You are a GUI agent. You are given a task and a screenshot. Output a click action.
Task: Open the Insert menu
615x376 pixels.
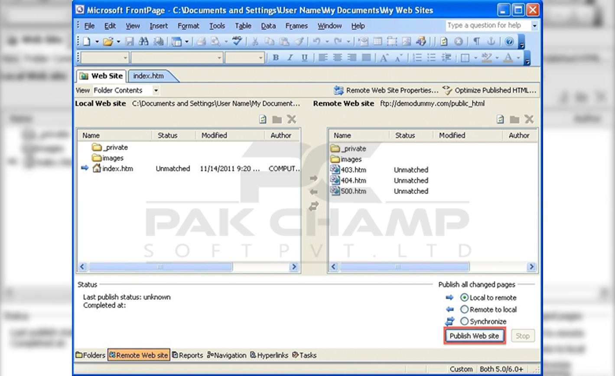pos(159,26)
